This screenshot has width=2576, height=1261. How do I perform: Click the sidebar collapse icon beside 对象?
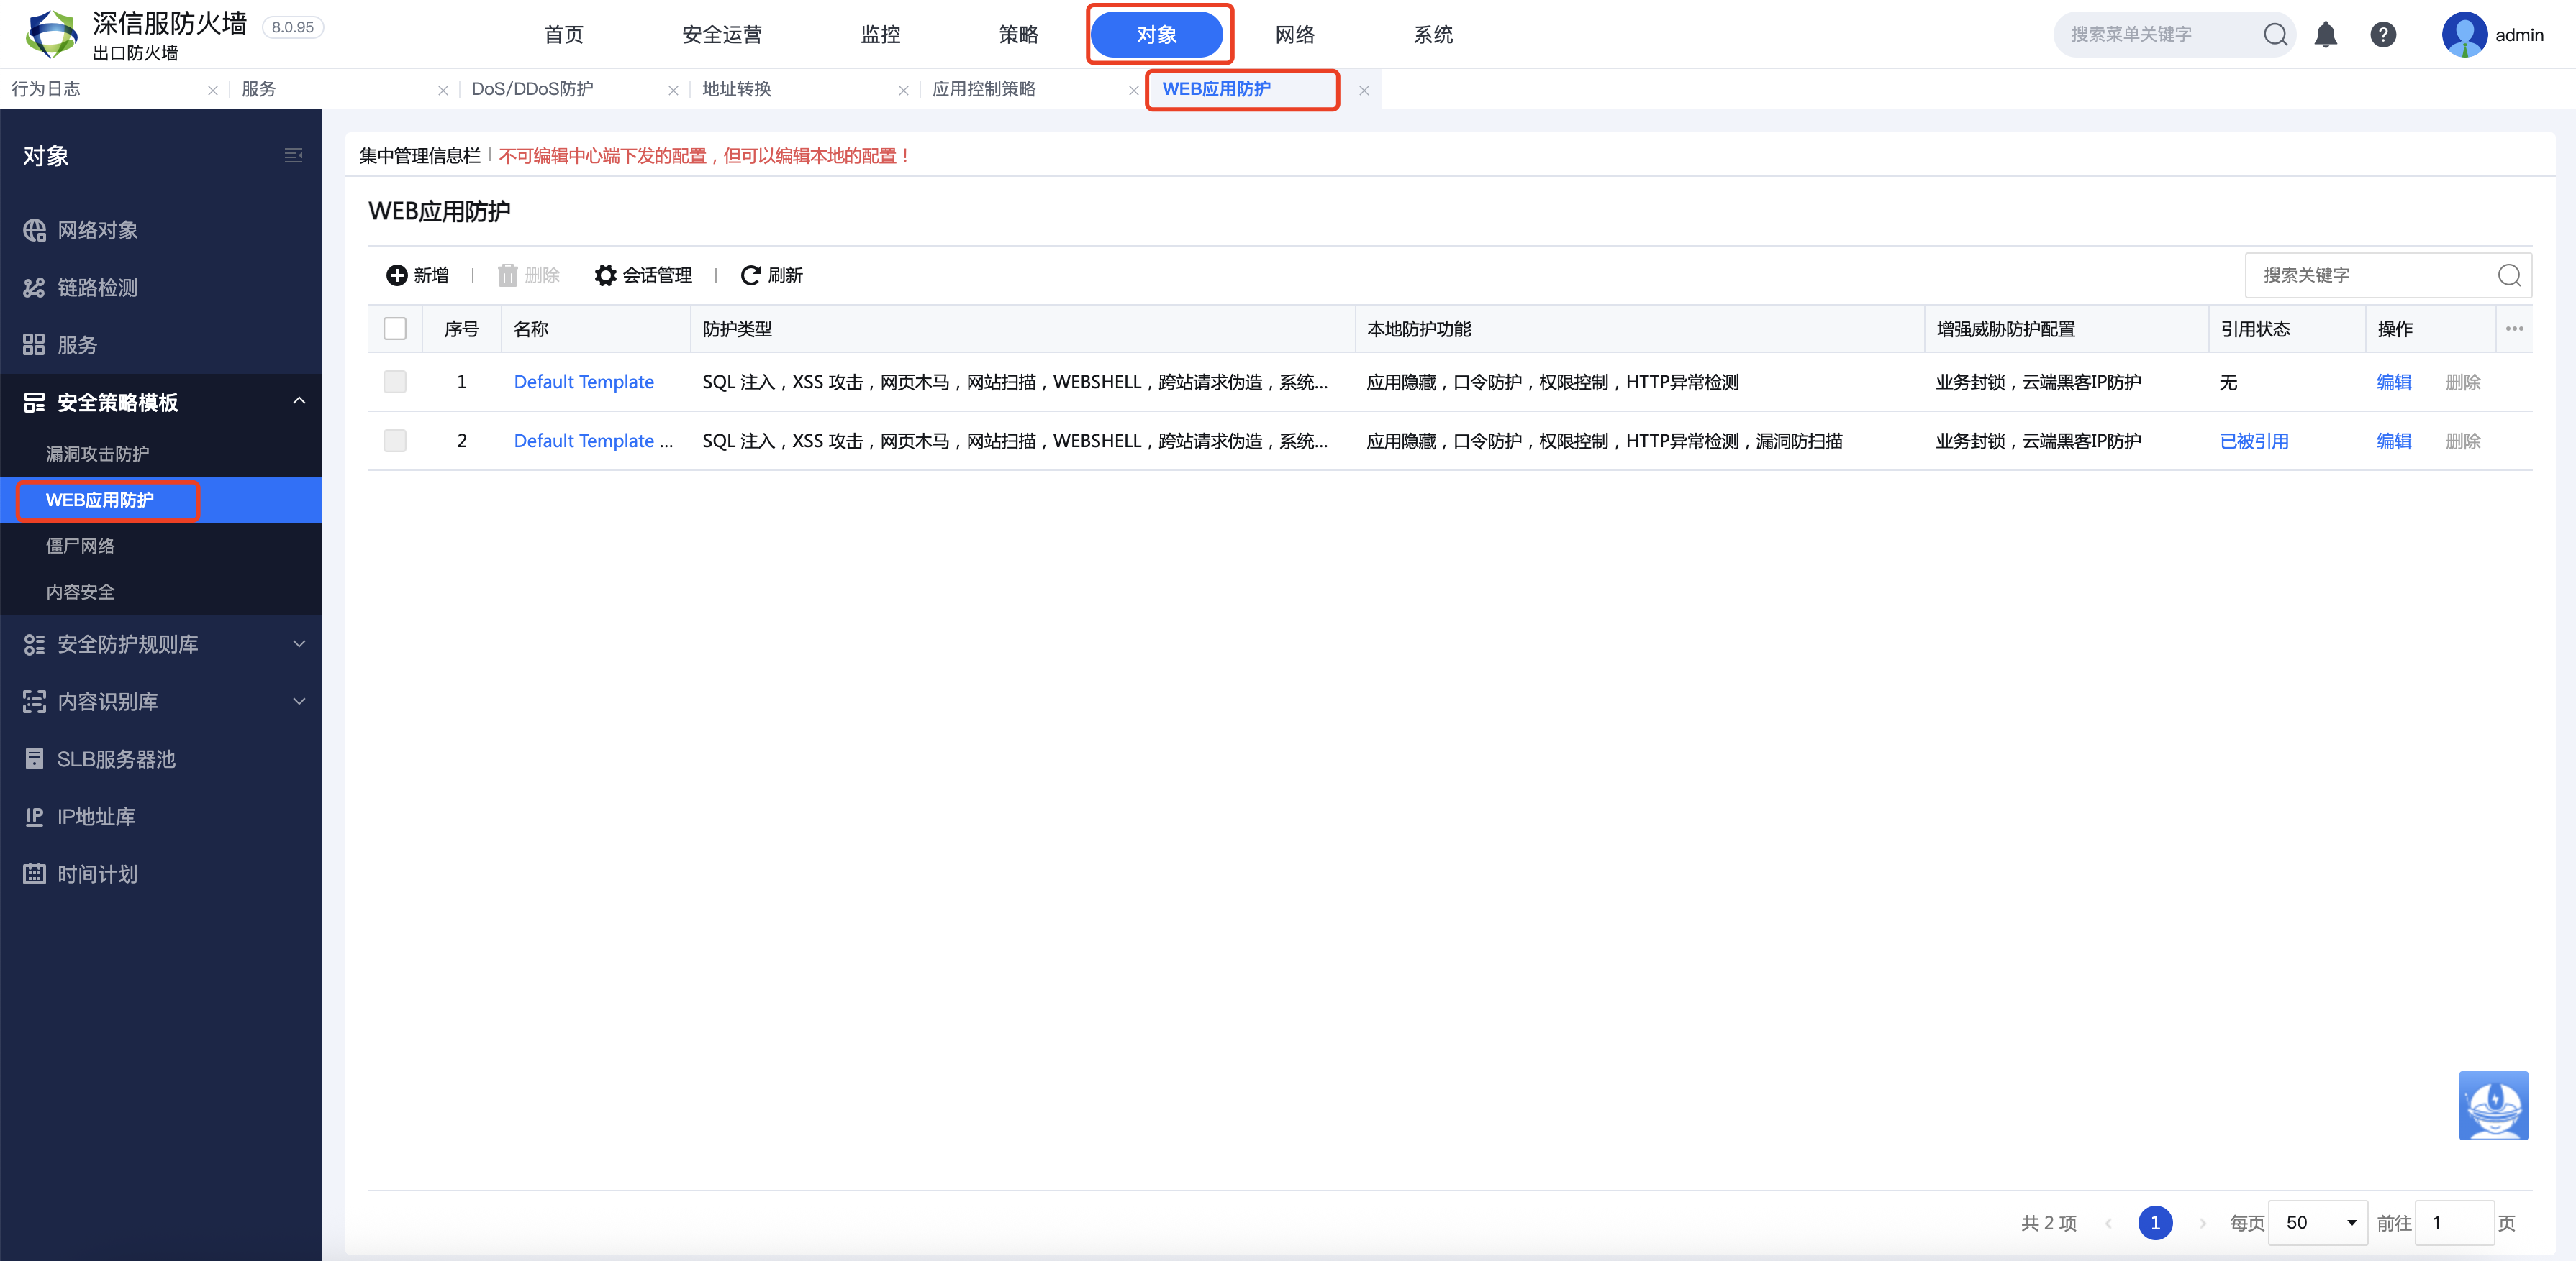[x=293, y=156]
